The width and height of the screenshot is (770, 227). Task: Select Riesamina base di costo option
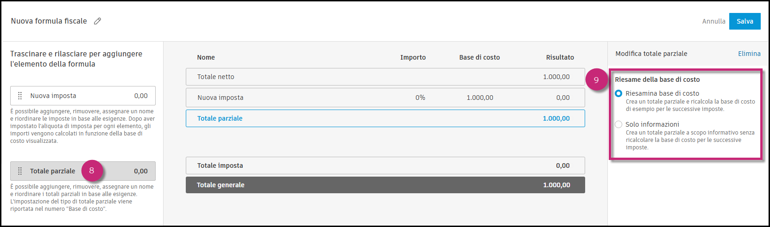pos(619,93)
